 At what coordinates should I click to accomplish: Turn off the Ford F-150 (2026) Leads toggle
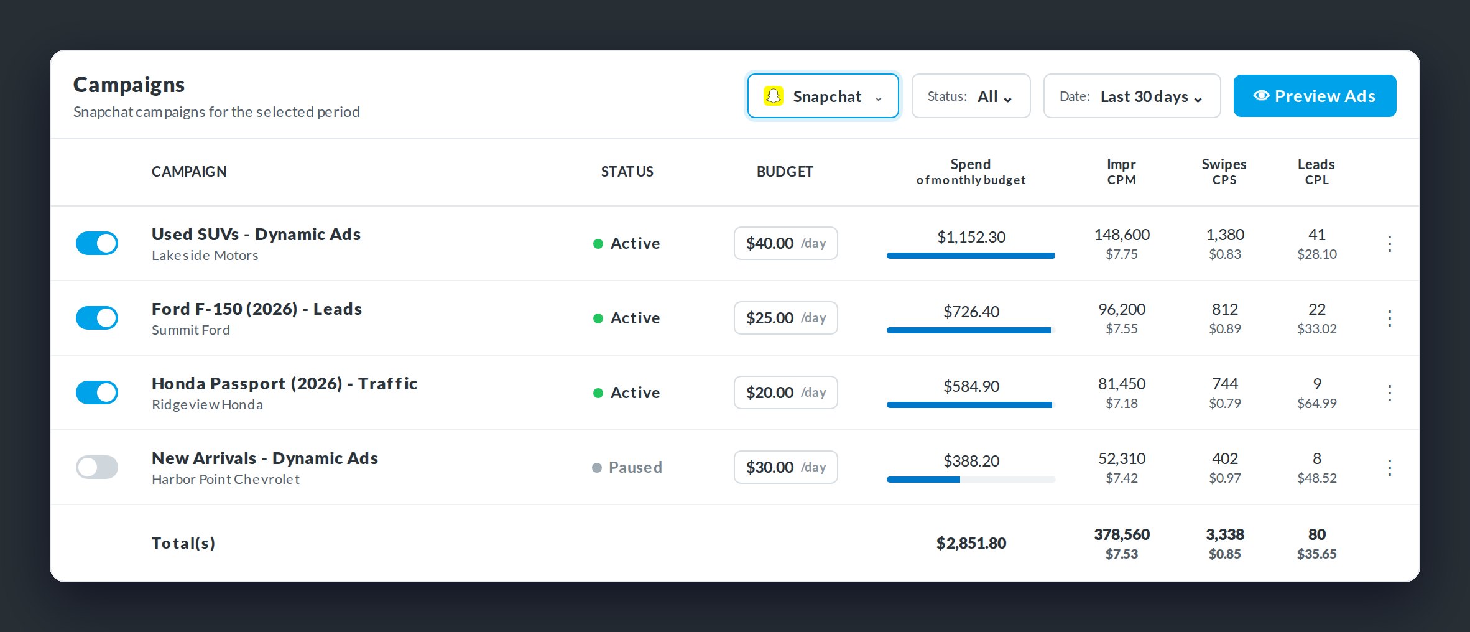tap(97, 318)
